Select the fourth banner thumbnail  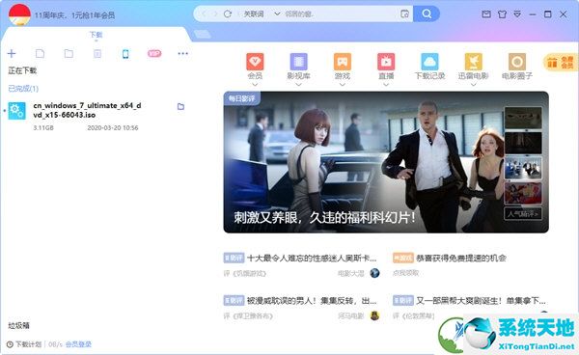[x=523, y=193]
